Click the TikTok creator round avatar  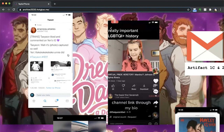point(156,71)
